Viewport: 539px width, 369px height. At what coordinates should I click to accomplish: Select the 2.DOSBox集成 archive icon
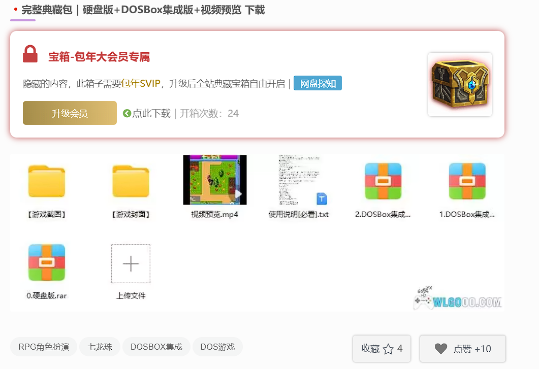[383, 181]
